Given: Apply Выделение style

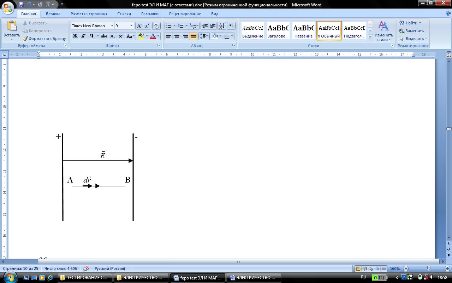Looking at the screenshot, I should click(x=252, y=31).
